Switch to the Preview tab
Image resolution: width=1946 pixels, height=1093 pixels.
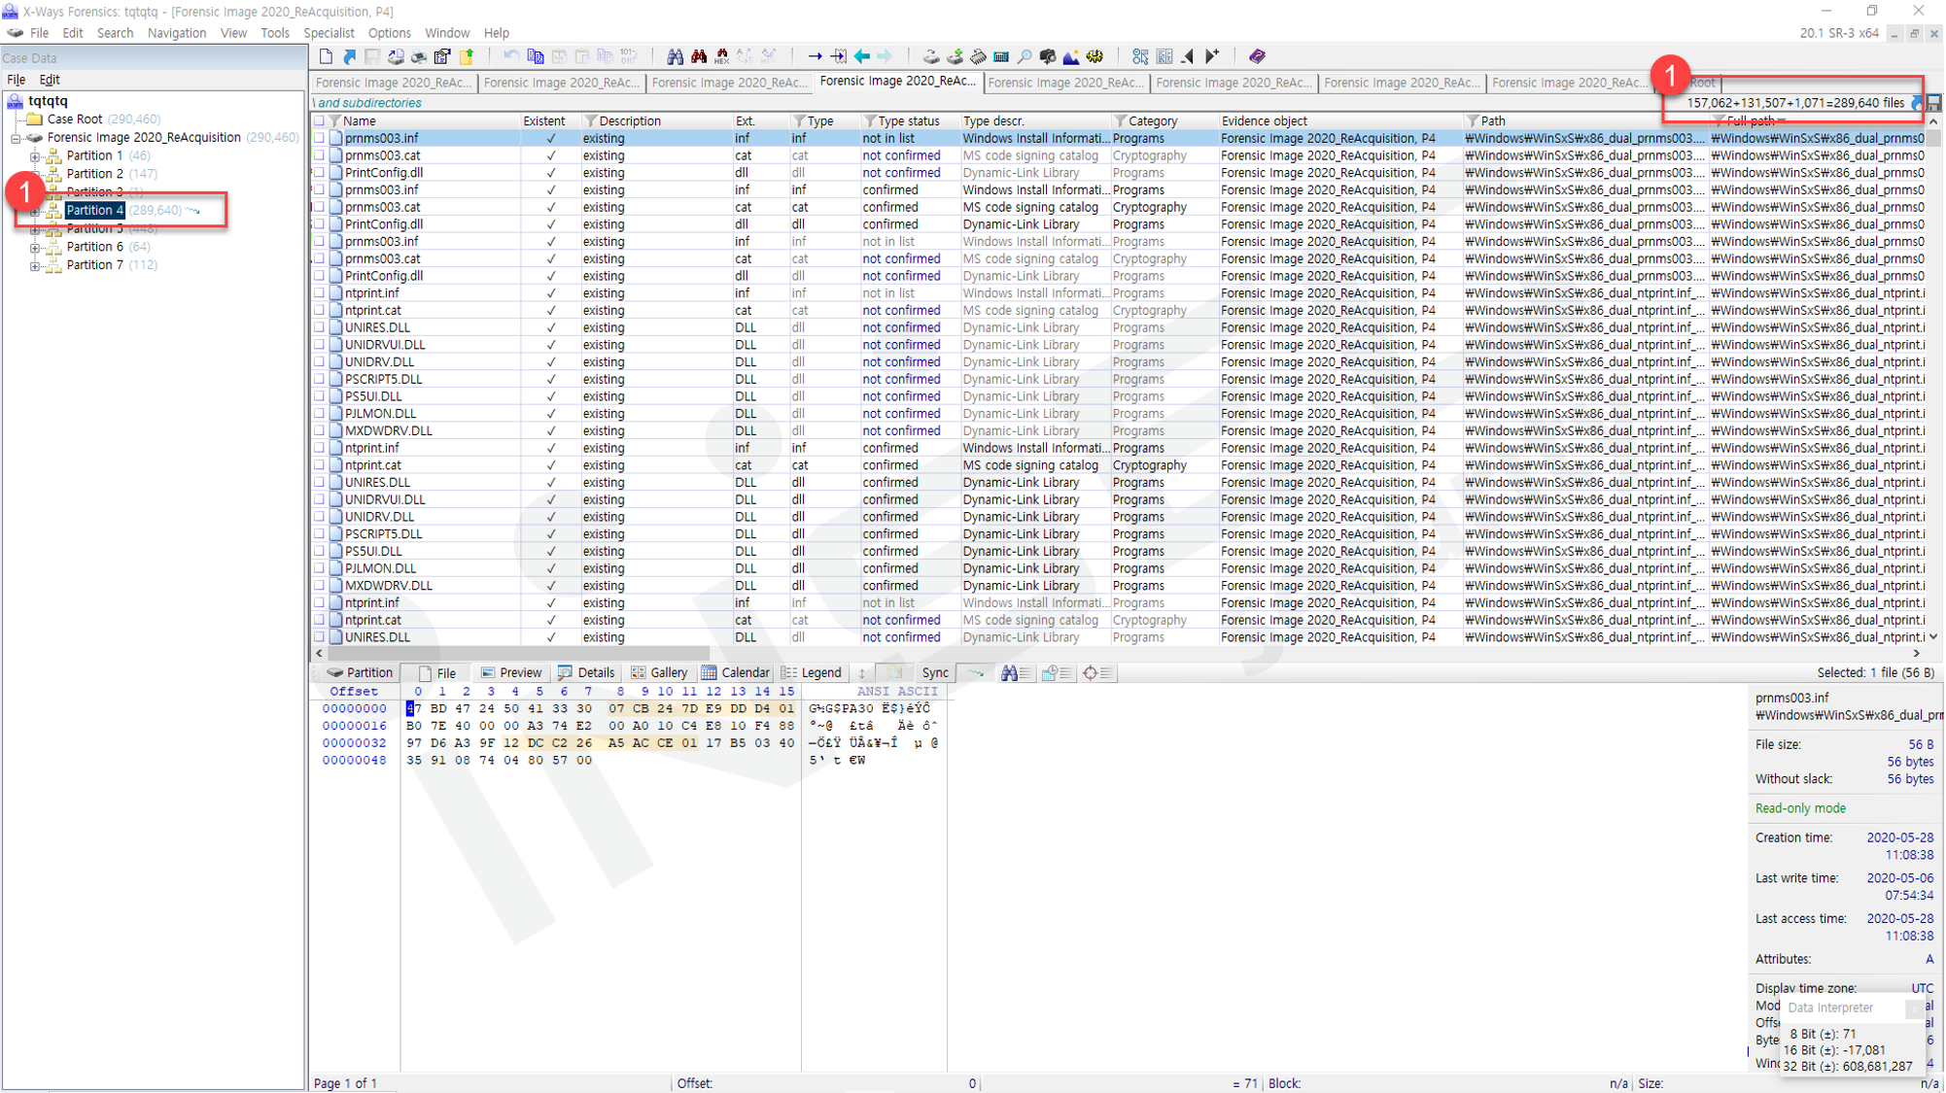(x=511, y=672)
